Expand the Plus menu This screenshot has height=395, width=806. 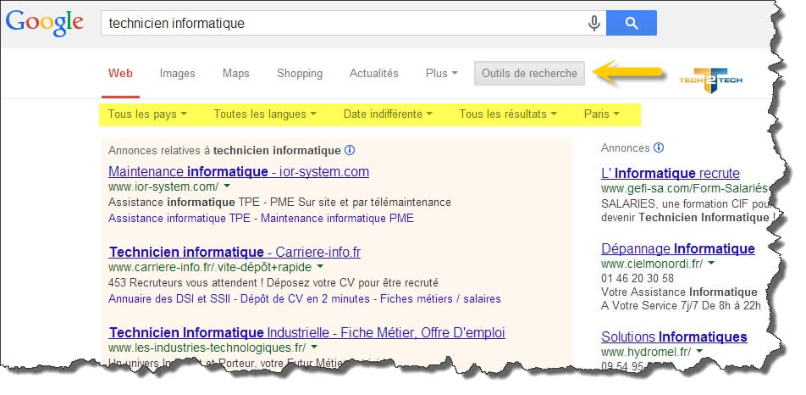(442, 74)
